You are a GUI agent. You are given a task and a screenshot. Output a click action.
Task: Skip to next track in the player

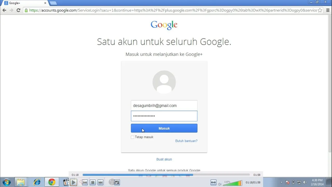point(101,182)
